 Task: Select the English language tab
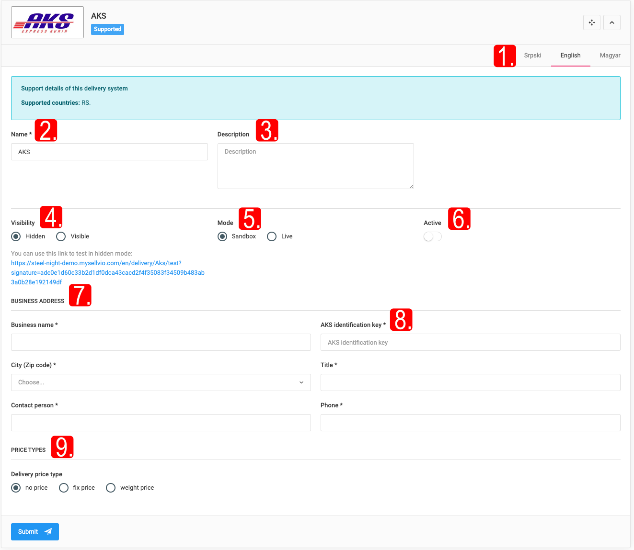pyautogui.click(x=570, y=56)
